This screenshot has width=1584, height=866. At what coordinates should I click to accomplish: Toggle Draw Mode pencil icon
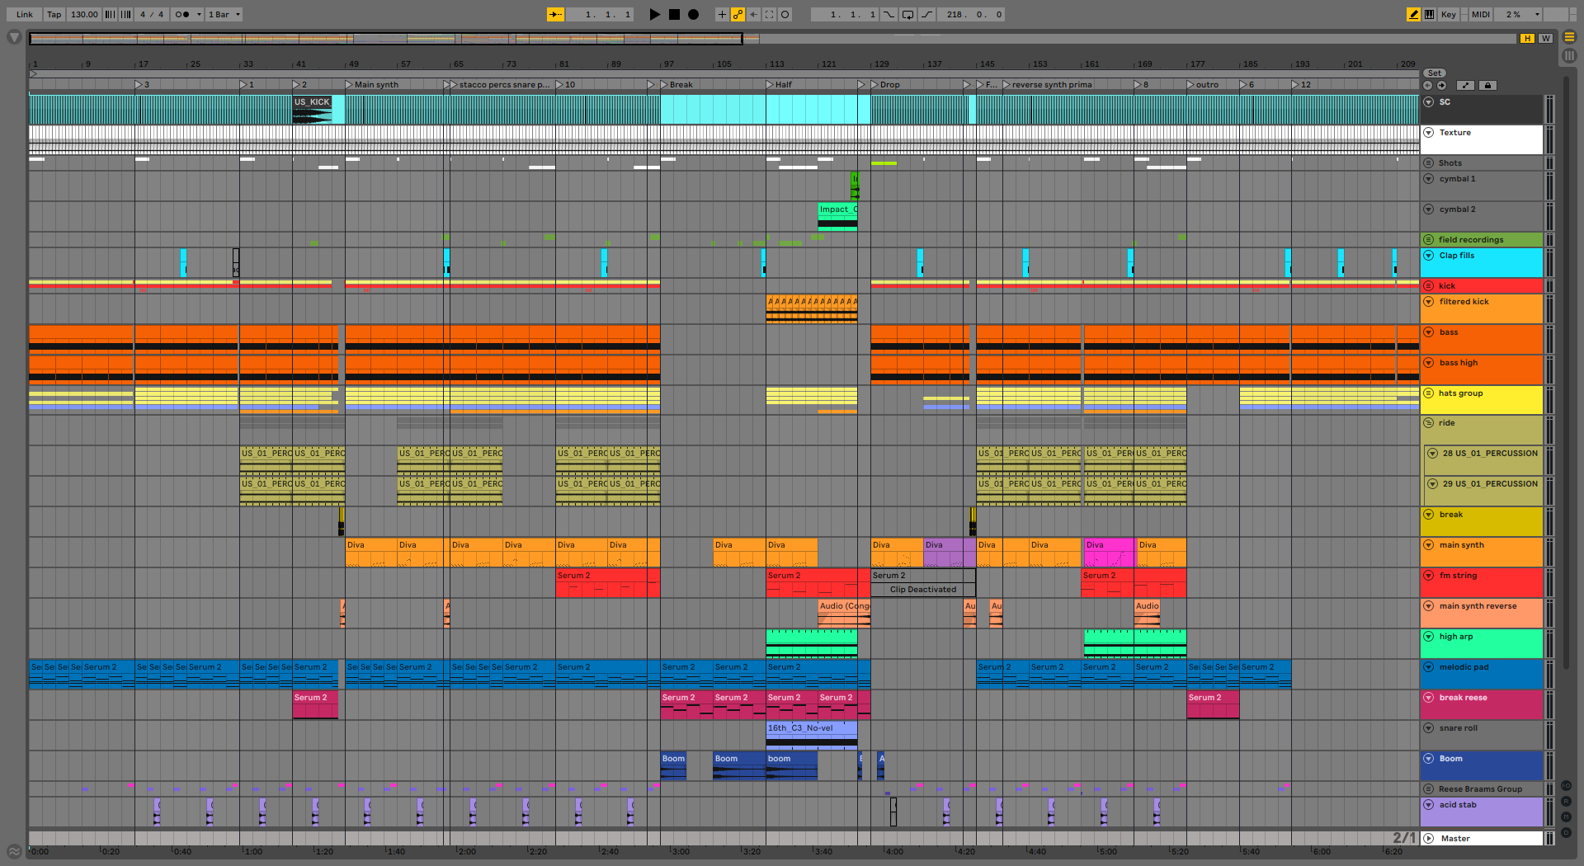[x=1413, y=14]
